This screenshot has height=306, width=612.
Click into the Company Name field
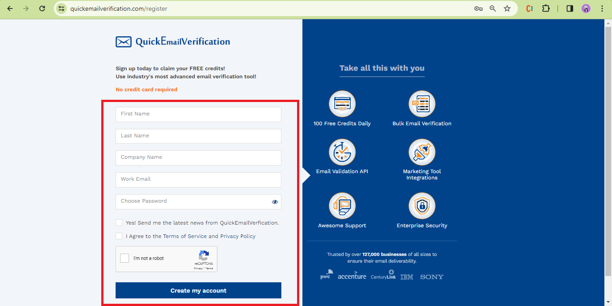[x=198, y=158]
